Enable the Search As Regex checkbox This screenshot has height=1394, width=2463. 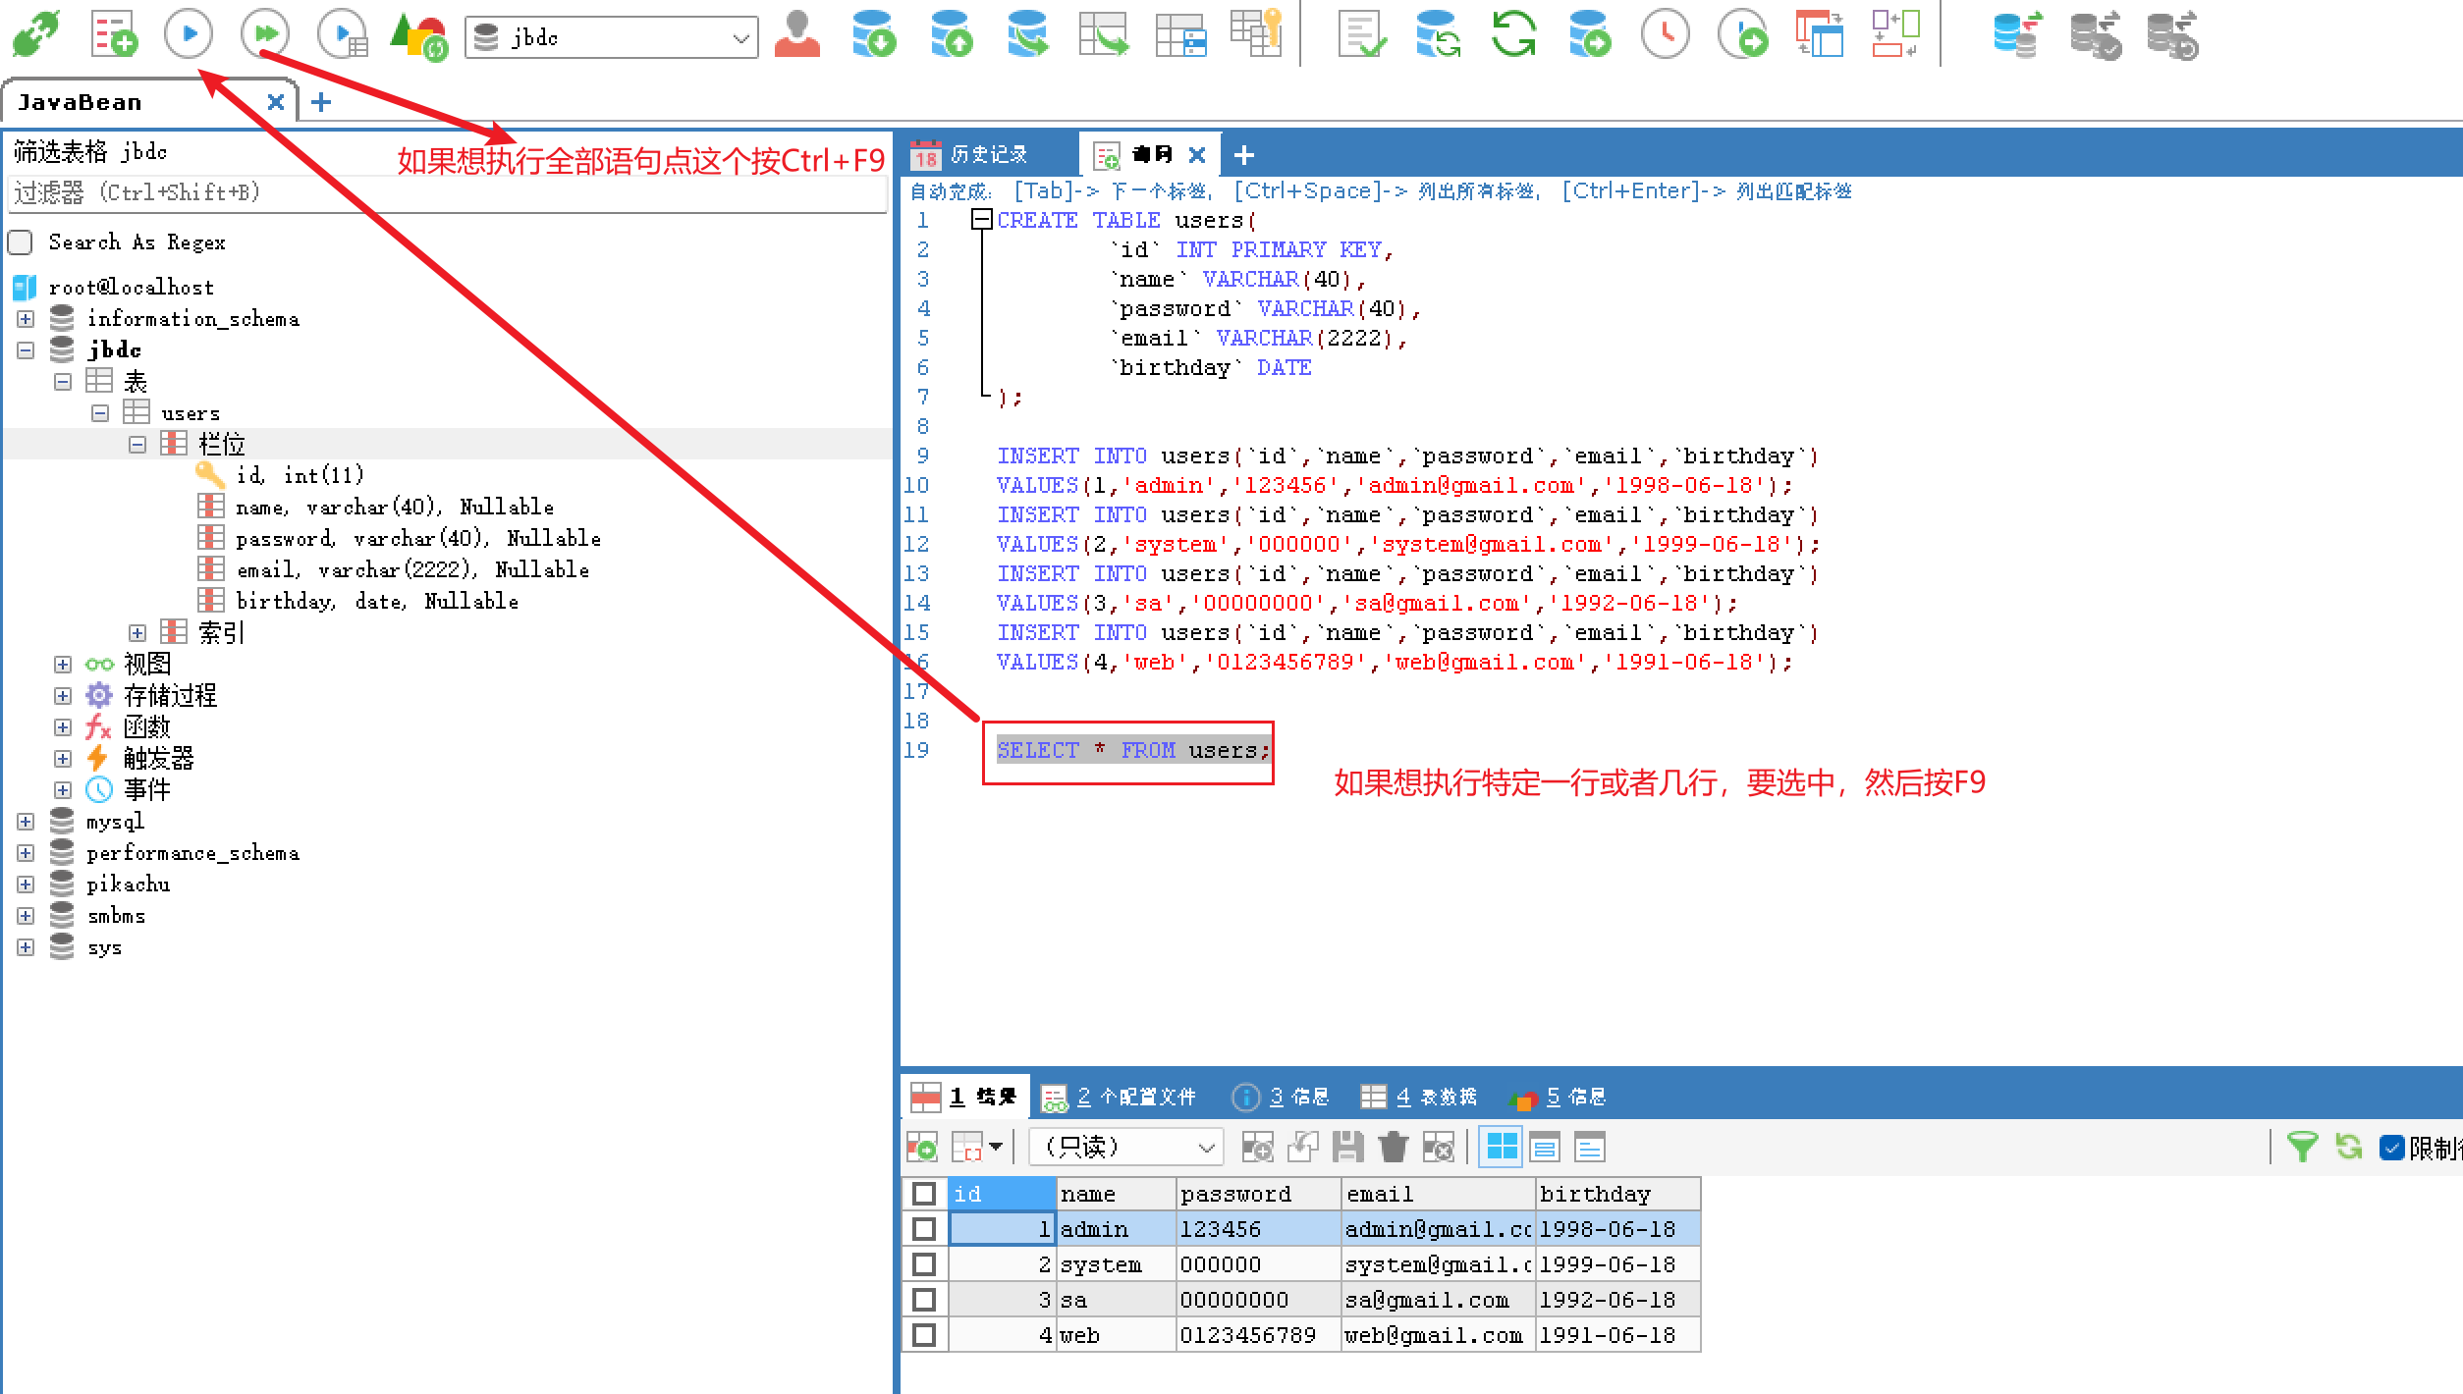(x=21, y=242)
